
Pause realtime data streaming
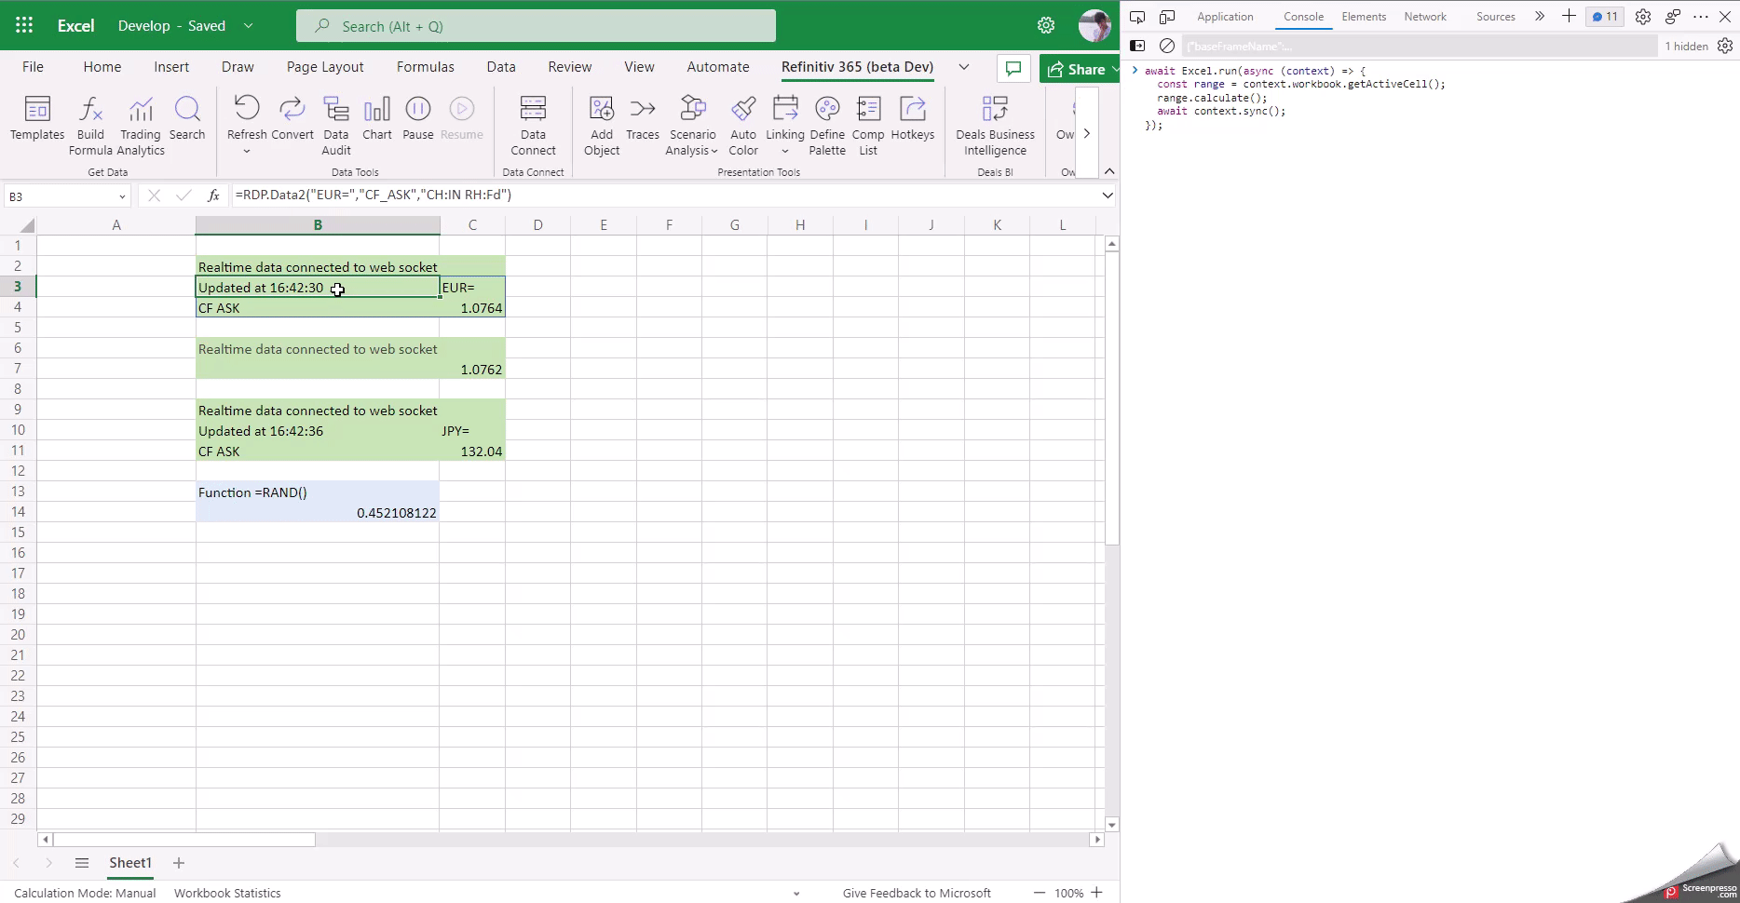pos(416,119)
